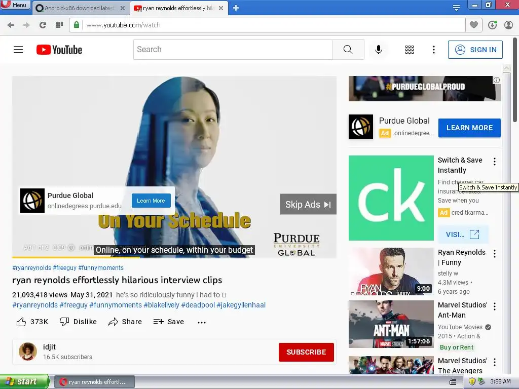Close the Android-x86 download tab
The width and height of the screenshot is (519, 389).
(x=123, y=8)
